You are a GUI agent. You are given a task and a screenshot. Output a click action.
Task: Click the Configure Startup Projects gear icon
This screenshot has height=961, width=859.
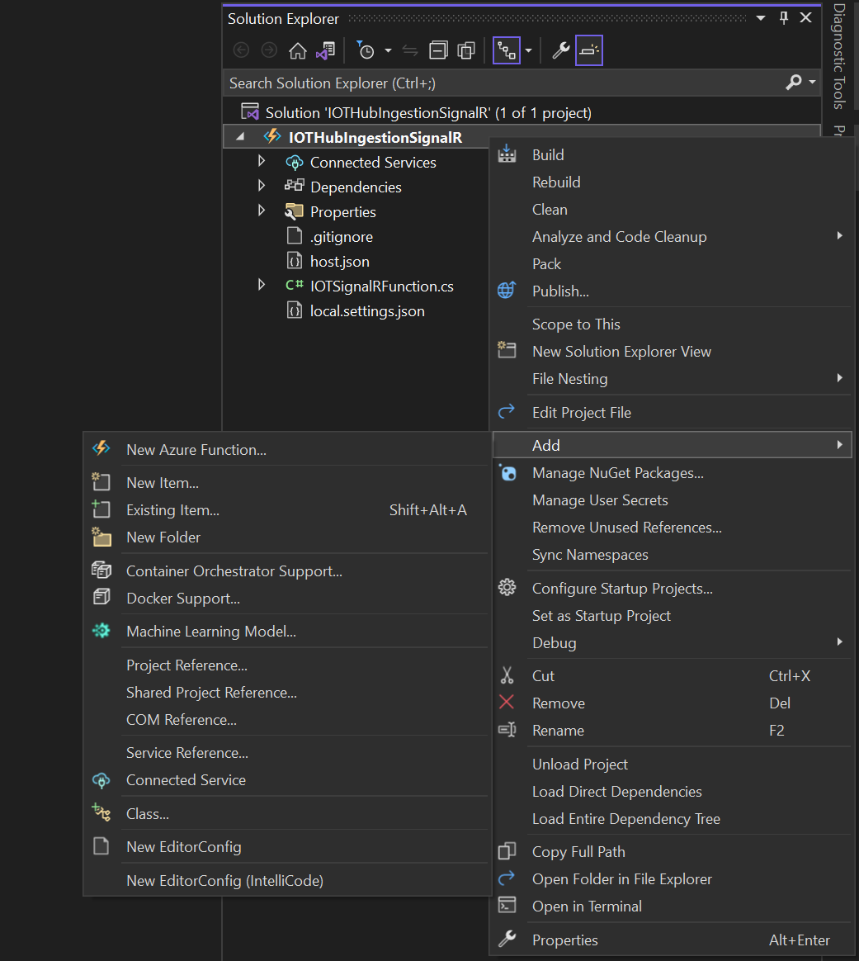pos(507,588)
